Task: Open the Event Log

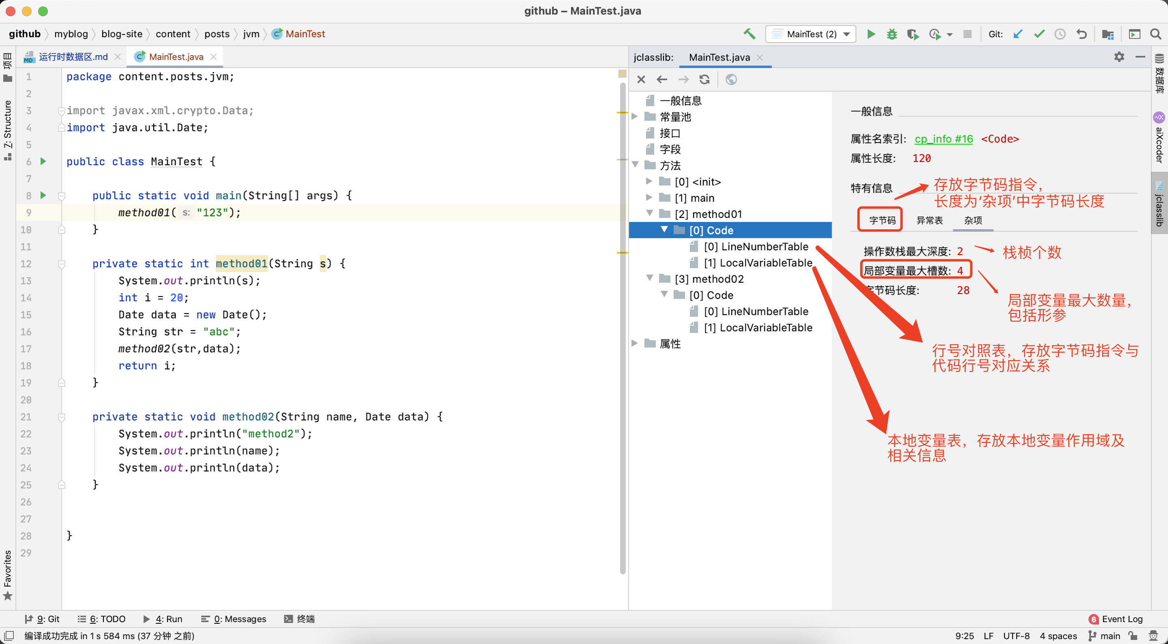Action: click(x=1116, y=618)
